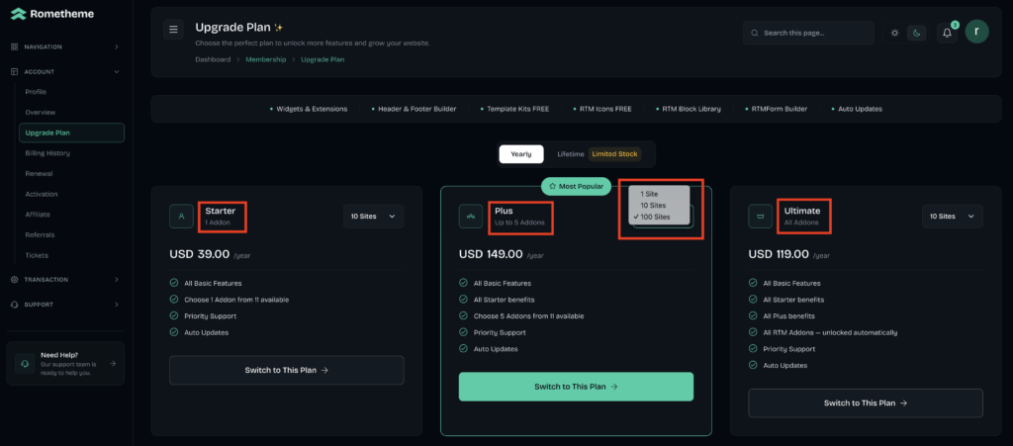Click the search magnifier icon
This screenshot has width=1013, height=446.
[x=755, y=33]
